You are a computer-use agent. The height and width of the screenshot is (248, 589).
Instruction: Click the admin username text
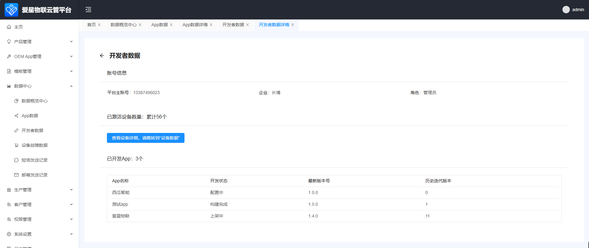coord(578,10)
